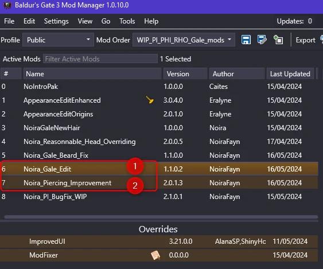Click version 1.1.0.2 cell

click(173, 169)
